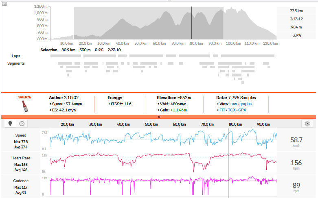Viewport: 318px width, 198px height.
Task: Click the 120.0 km elevation axis label
Action: [270, 44]
